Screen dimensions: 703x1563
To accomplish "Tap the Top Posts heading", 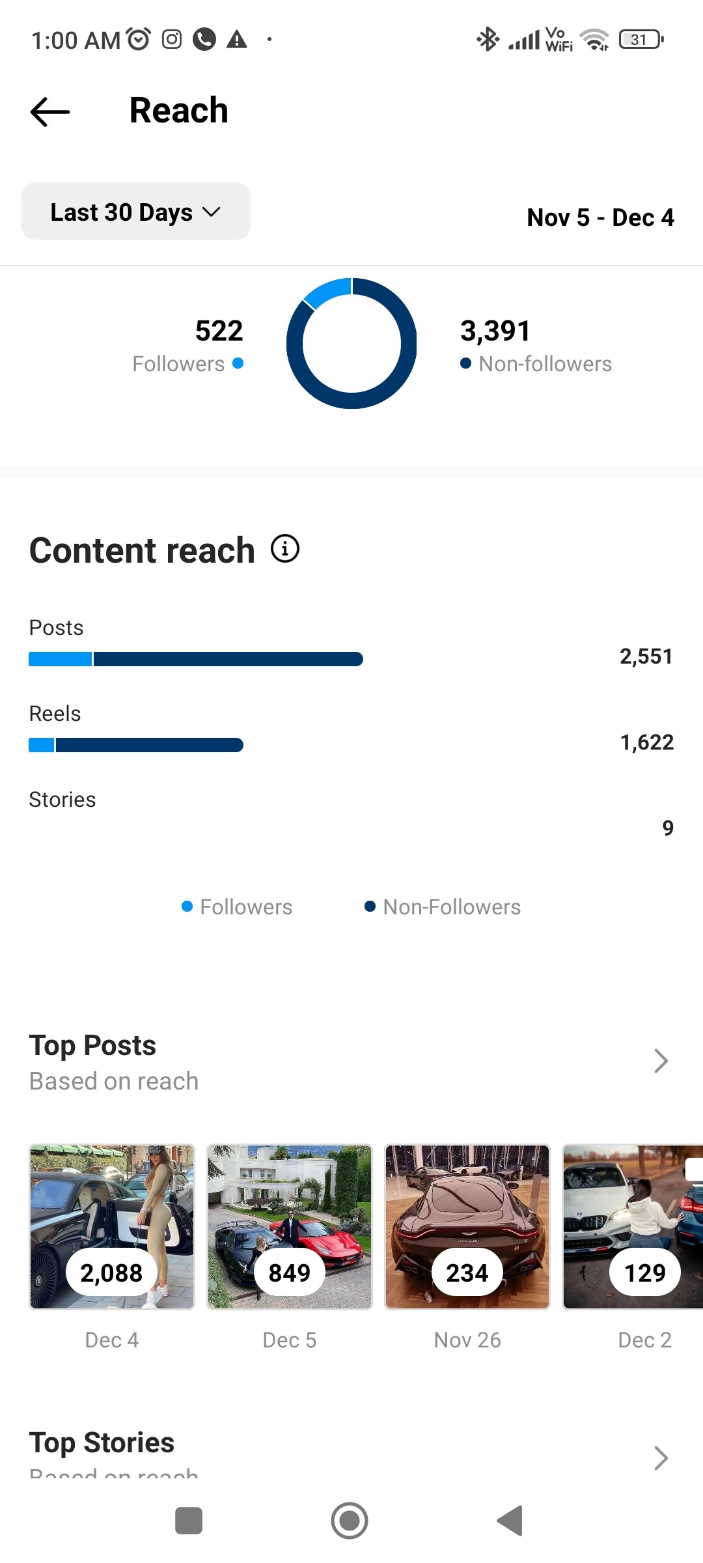I will 93,1046.
